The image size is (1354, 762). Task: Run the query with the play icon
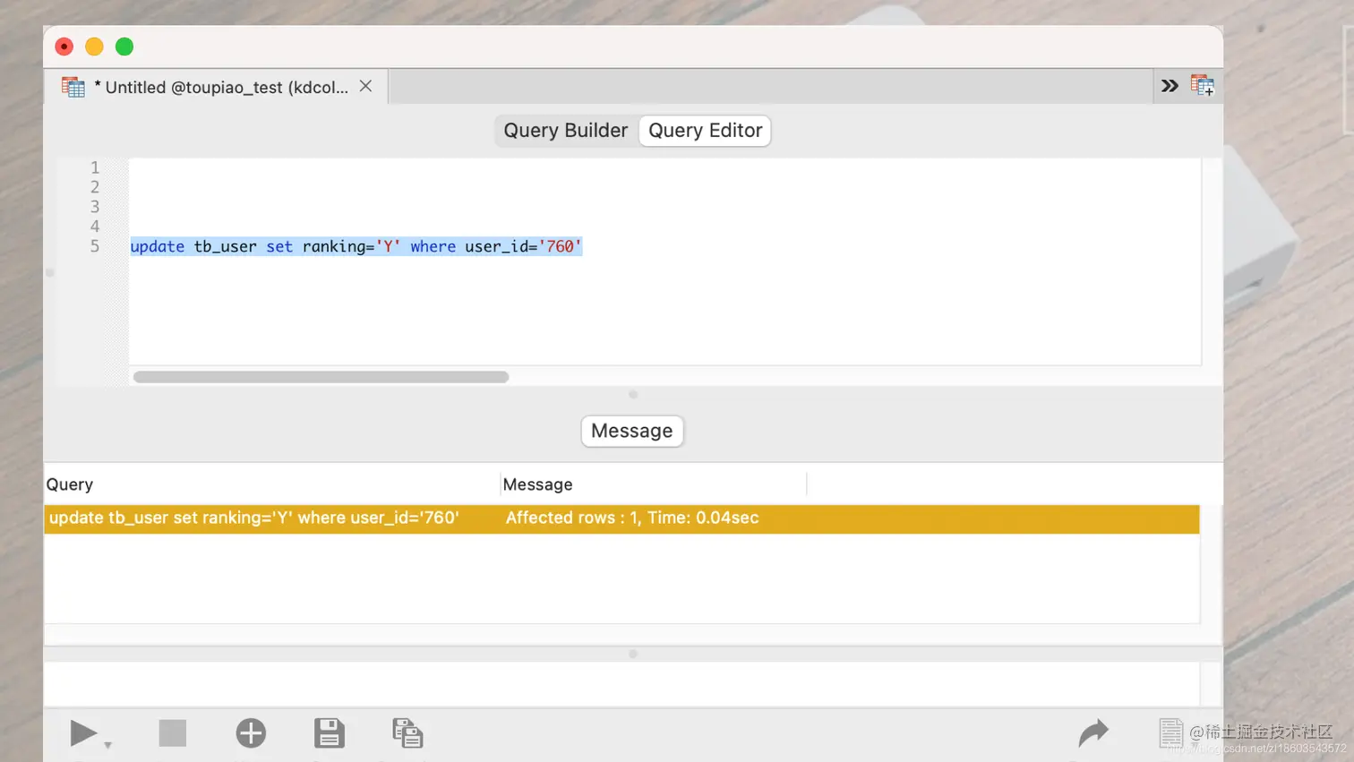click(x=83, y=733)
